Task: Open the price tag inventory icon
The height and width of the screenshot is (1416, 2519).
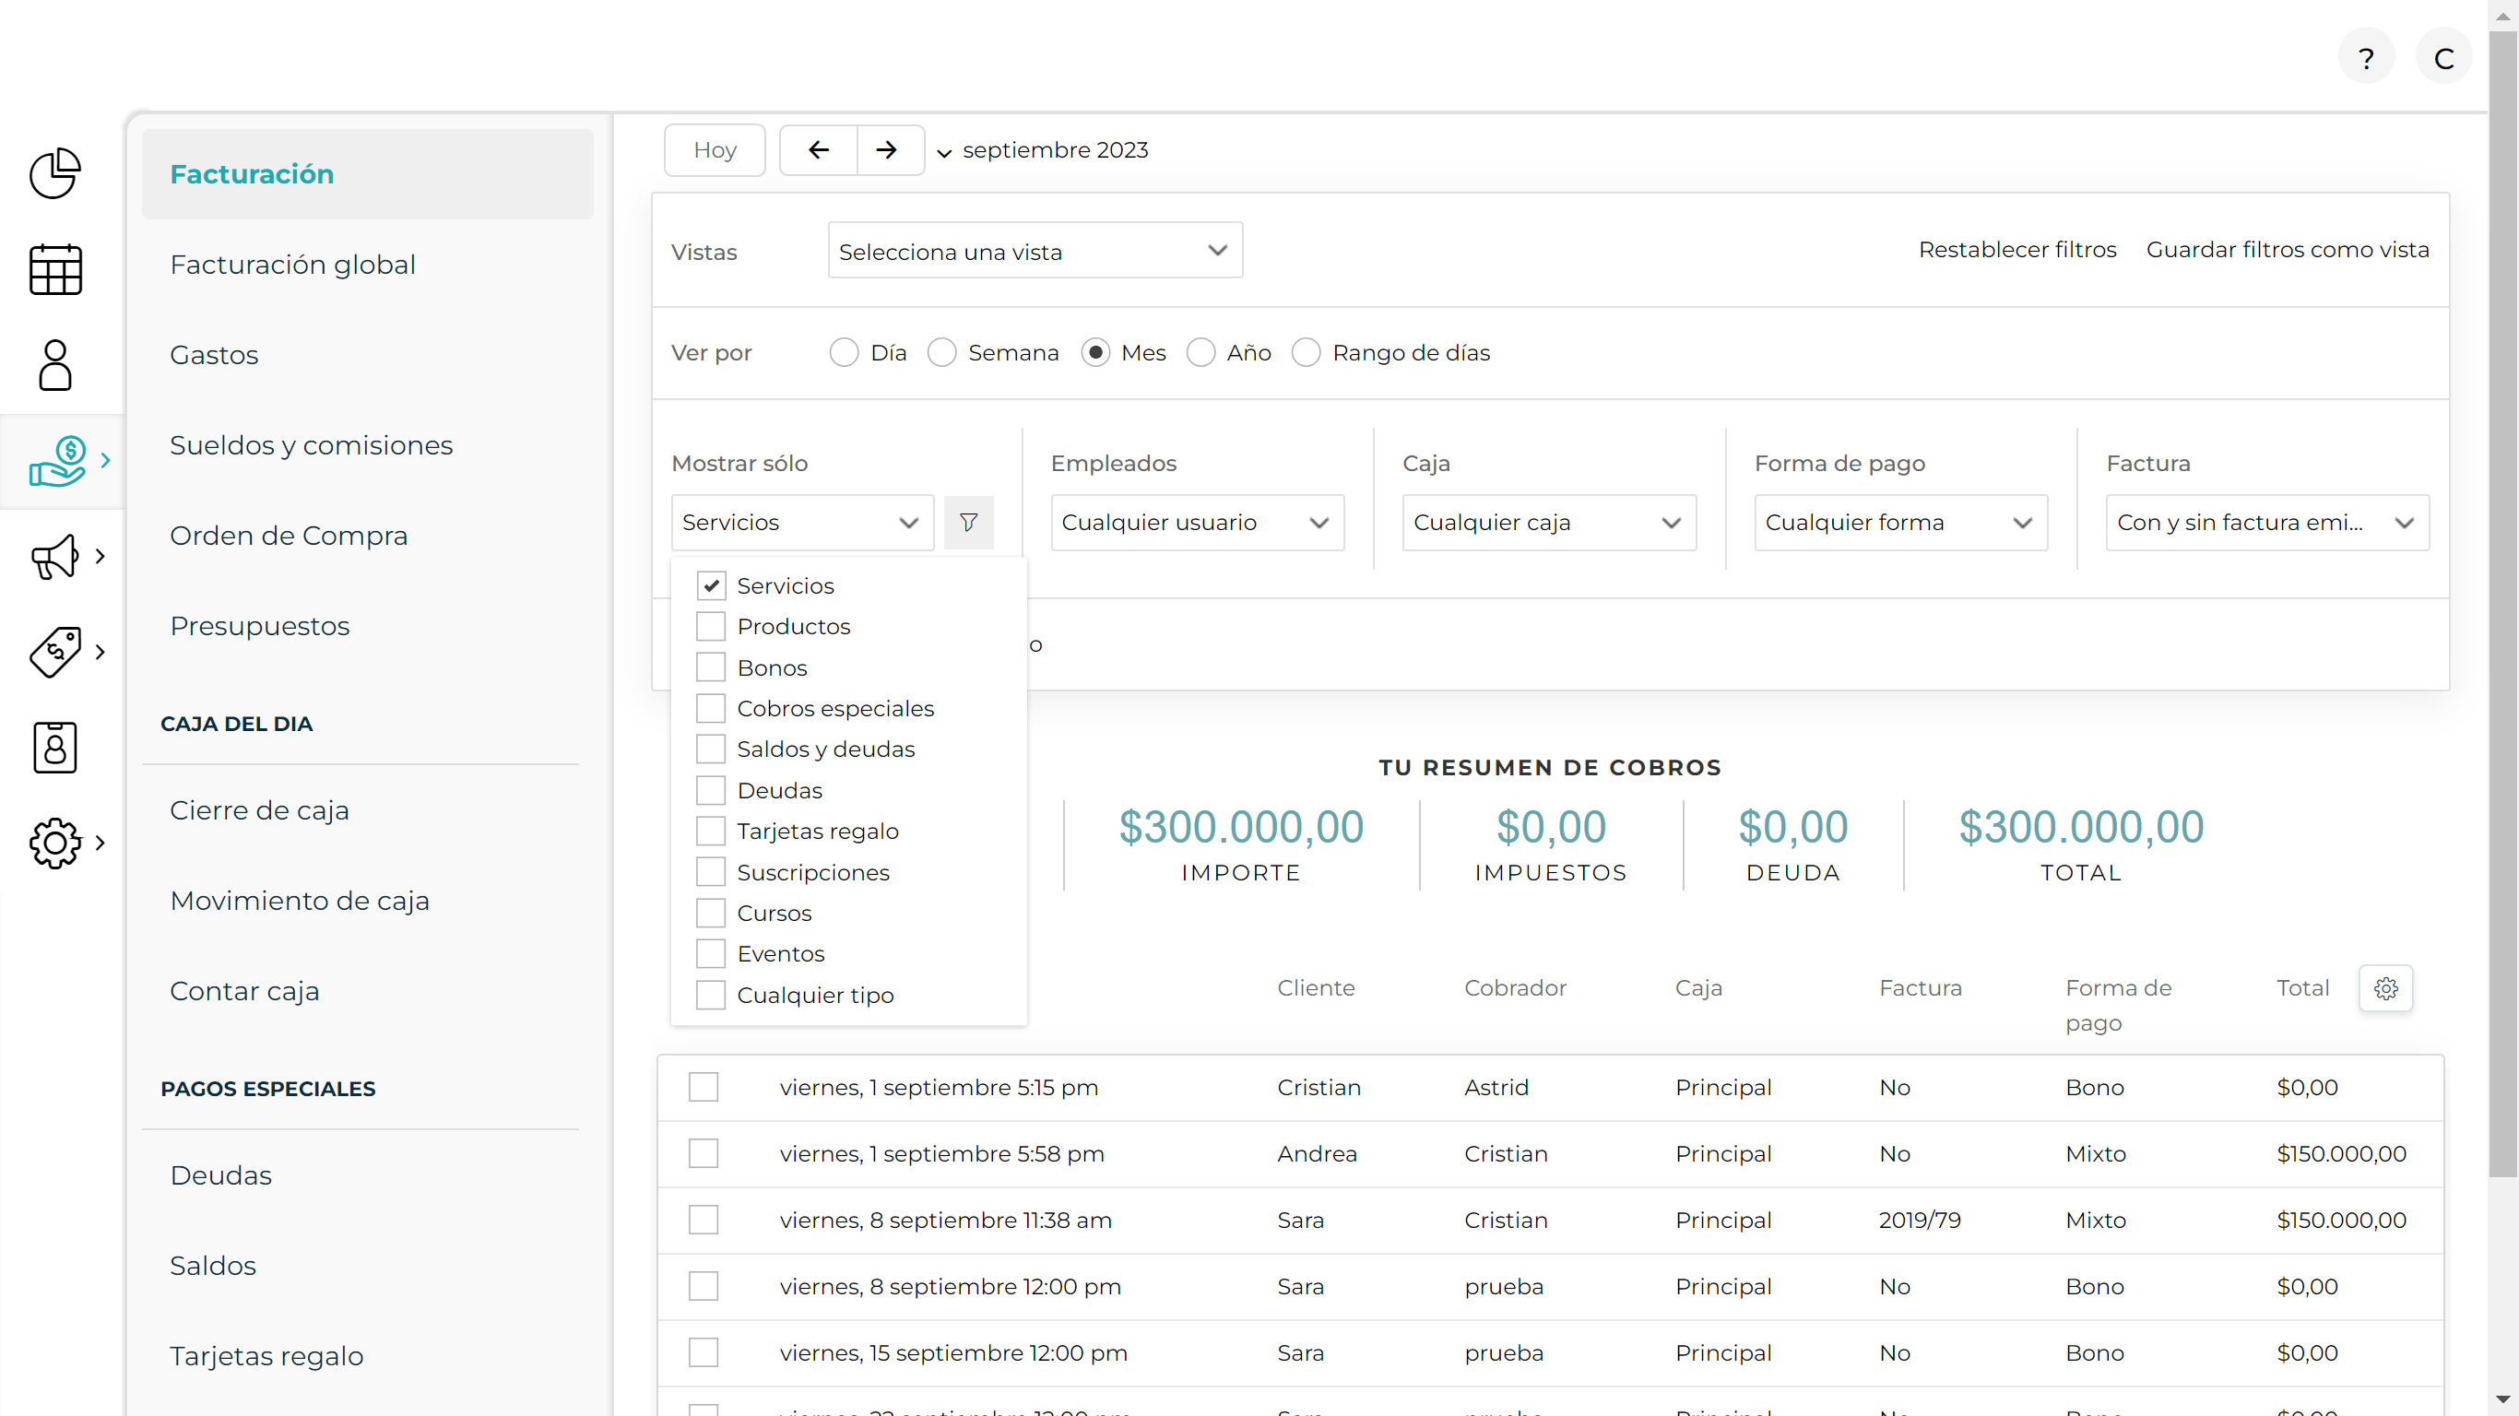Action: coord(55,651)
